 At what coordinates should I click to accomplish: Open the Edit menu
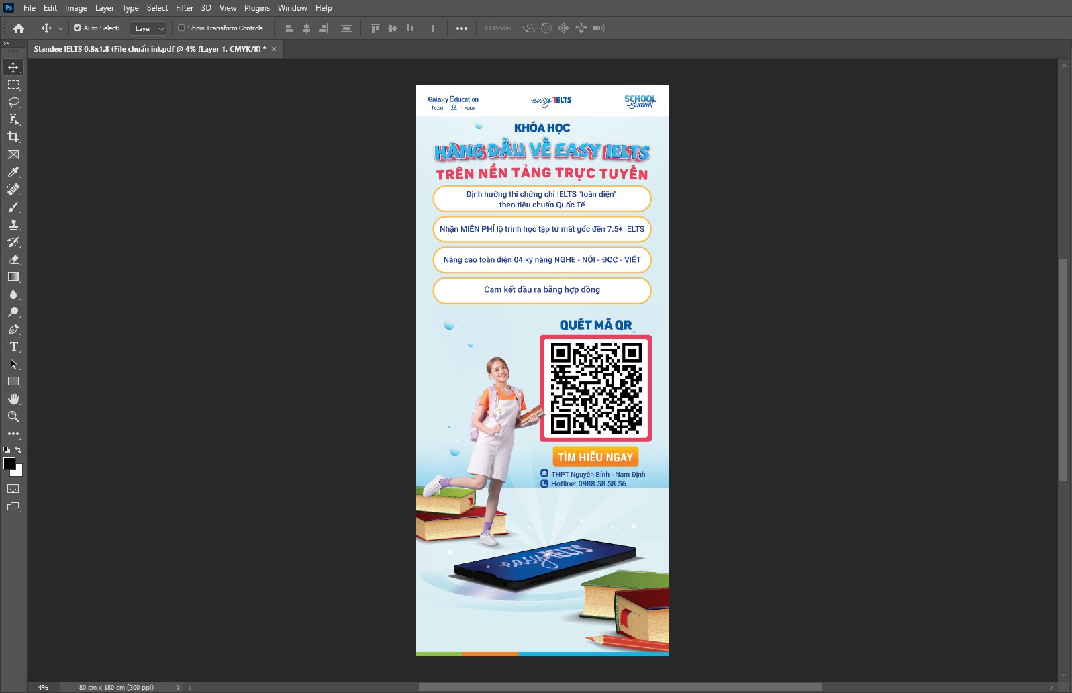pos(50,8)
